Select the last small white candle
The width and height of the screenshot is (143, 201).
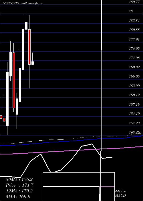(33, 63)
